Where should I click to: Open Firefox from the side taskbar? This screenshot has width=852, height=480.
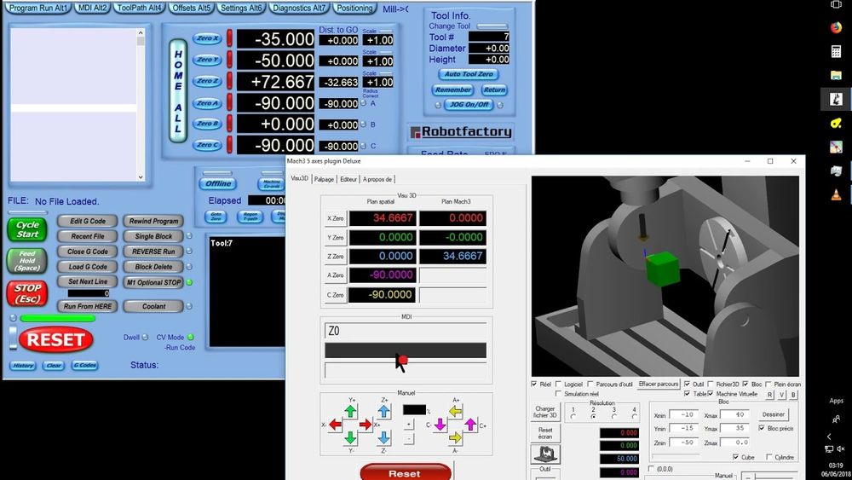(837, 27)
